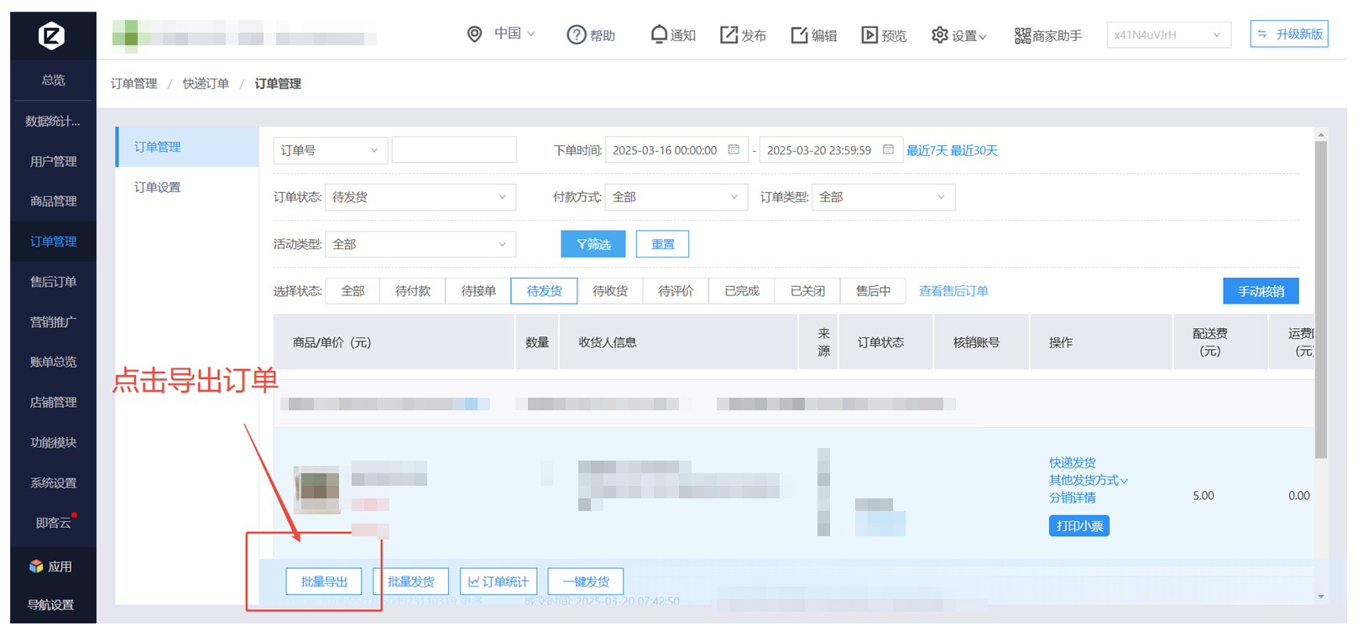
Task: Select the 待付款 status tab
Action: [413, 290]
